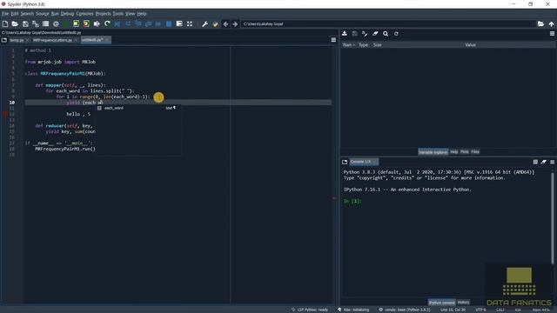Clear console variables with the eraser icon
The height and width of the screenshot is (313, 557).
(543, 162)
